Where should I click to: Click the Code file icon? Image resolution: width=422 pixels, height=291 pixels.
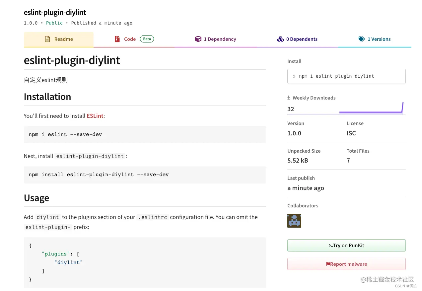(x=117, y=39)
